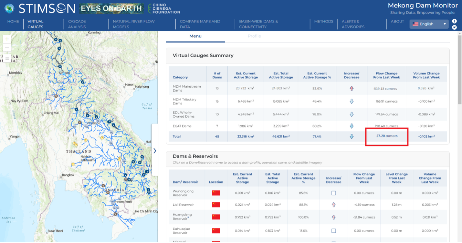This screenshot has height=243, width=462.
Task: Click the map zoom in plus button
Action: (x=7, y=39)
